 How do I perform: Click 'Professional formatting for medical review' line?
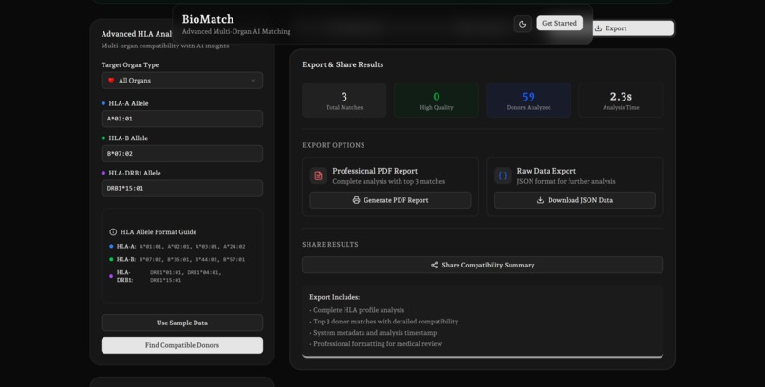click(x=376, y=343)
